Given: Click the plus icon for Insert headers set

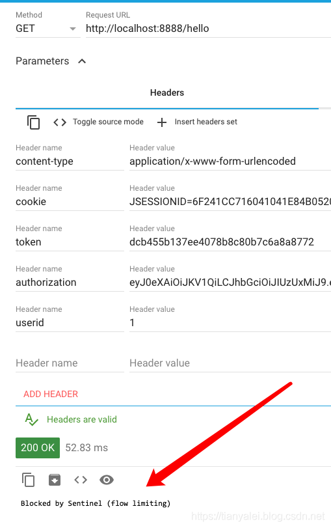Looking at the screenshot, I should [x=162, y=122].
